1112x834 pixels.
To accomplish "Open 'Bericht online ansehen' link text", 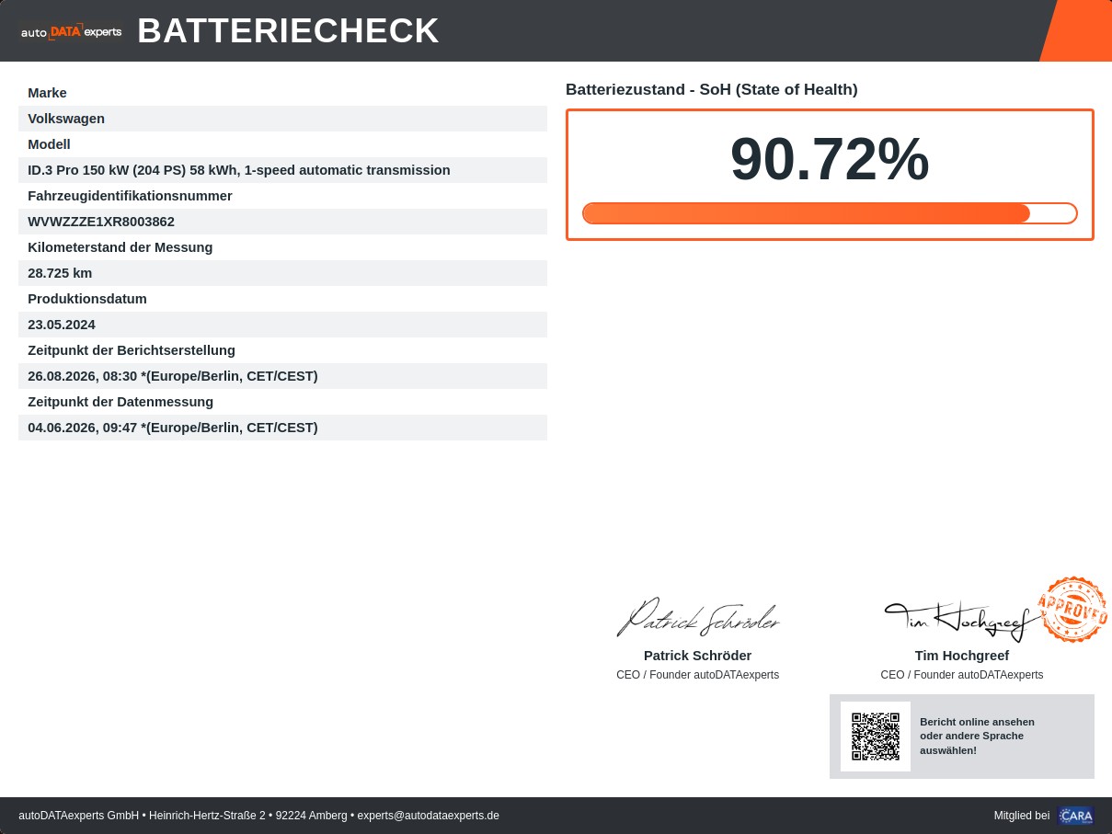I will pos(977,722).
